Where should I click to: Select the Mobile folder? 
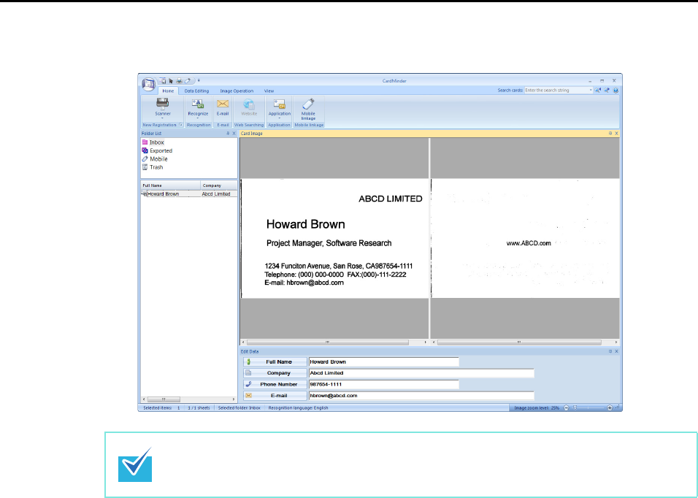tap(155, 159)
